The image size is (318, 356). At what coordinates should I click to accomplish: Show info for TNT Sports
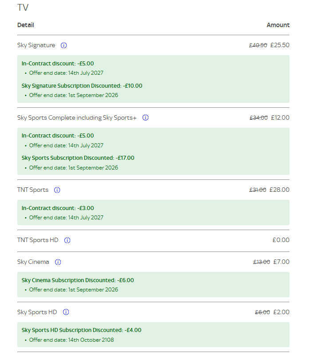(x=57, y=190)
